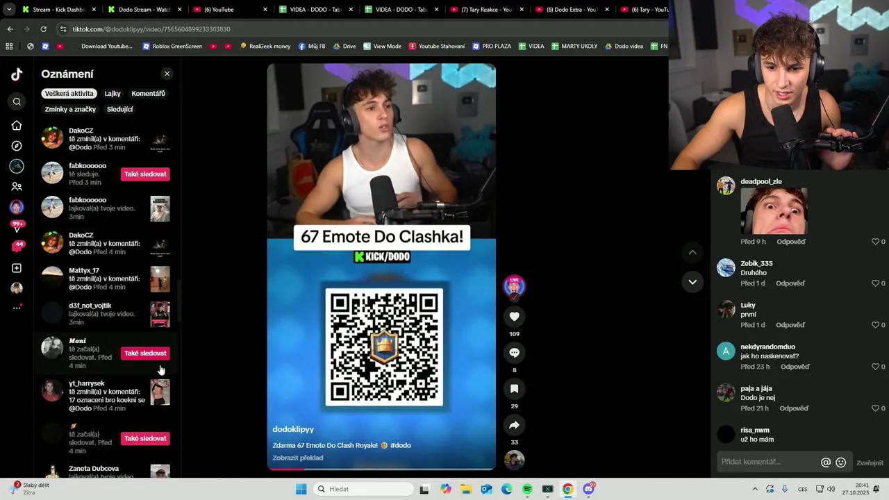Reply to Luky's comment with Odpovědi
This screenshot has height=500, width=889.
pos(790,325)
